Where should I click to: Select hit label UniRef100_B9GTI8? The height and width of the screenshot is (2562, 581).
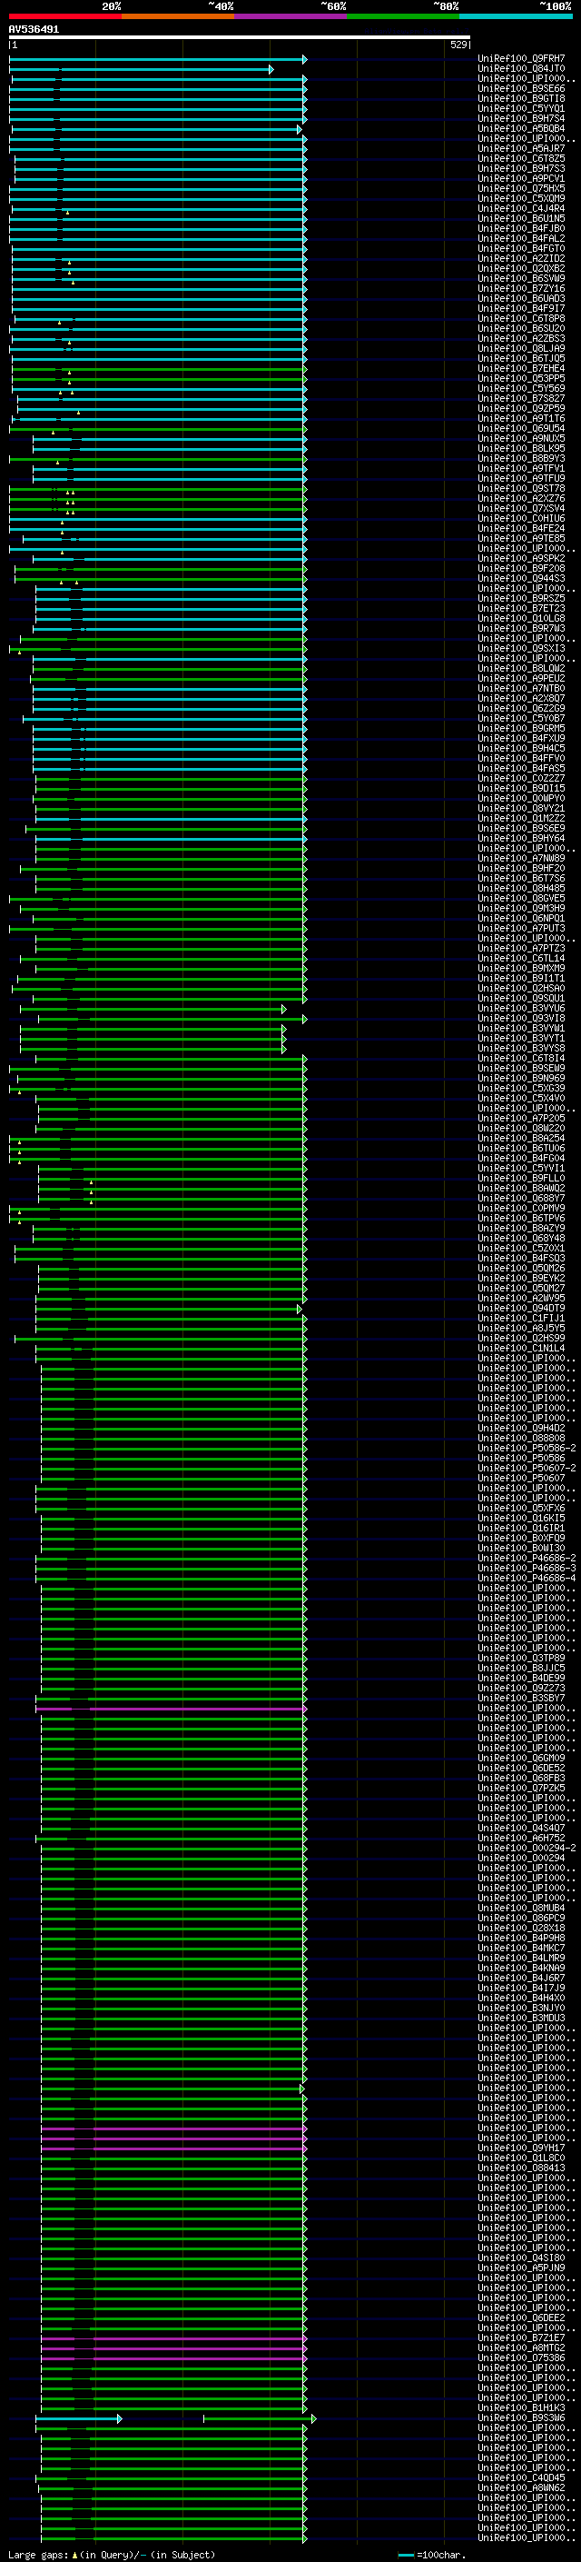(521, 98)
